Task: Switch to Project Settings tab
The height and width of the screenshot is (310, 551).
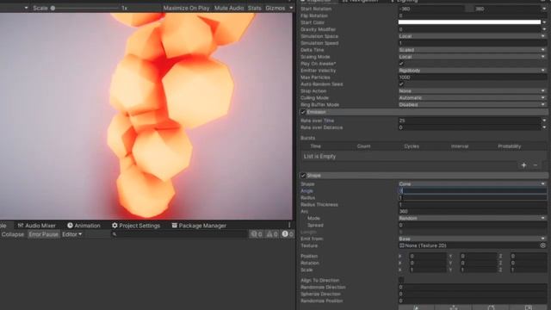Action: point(136,226)
